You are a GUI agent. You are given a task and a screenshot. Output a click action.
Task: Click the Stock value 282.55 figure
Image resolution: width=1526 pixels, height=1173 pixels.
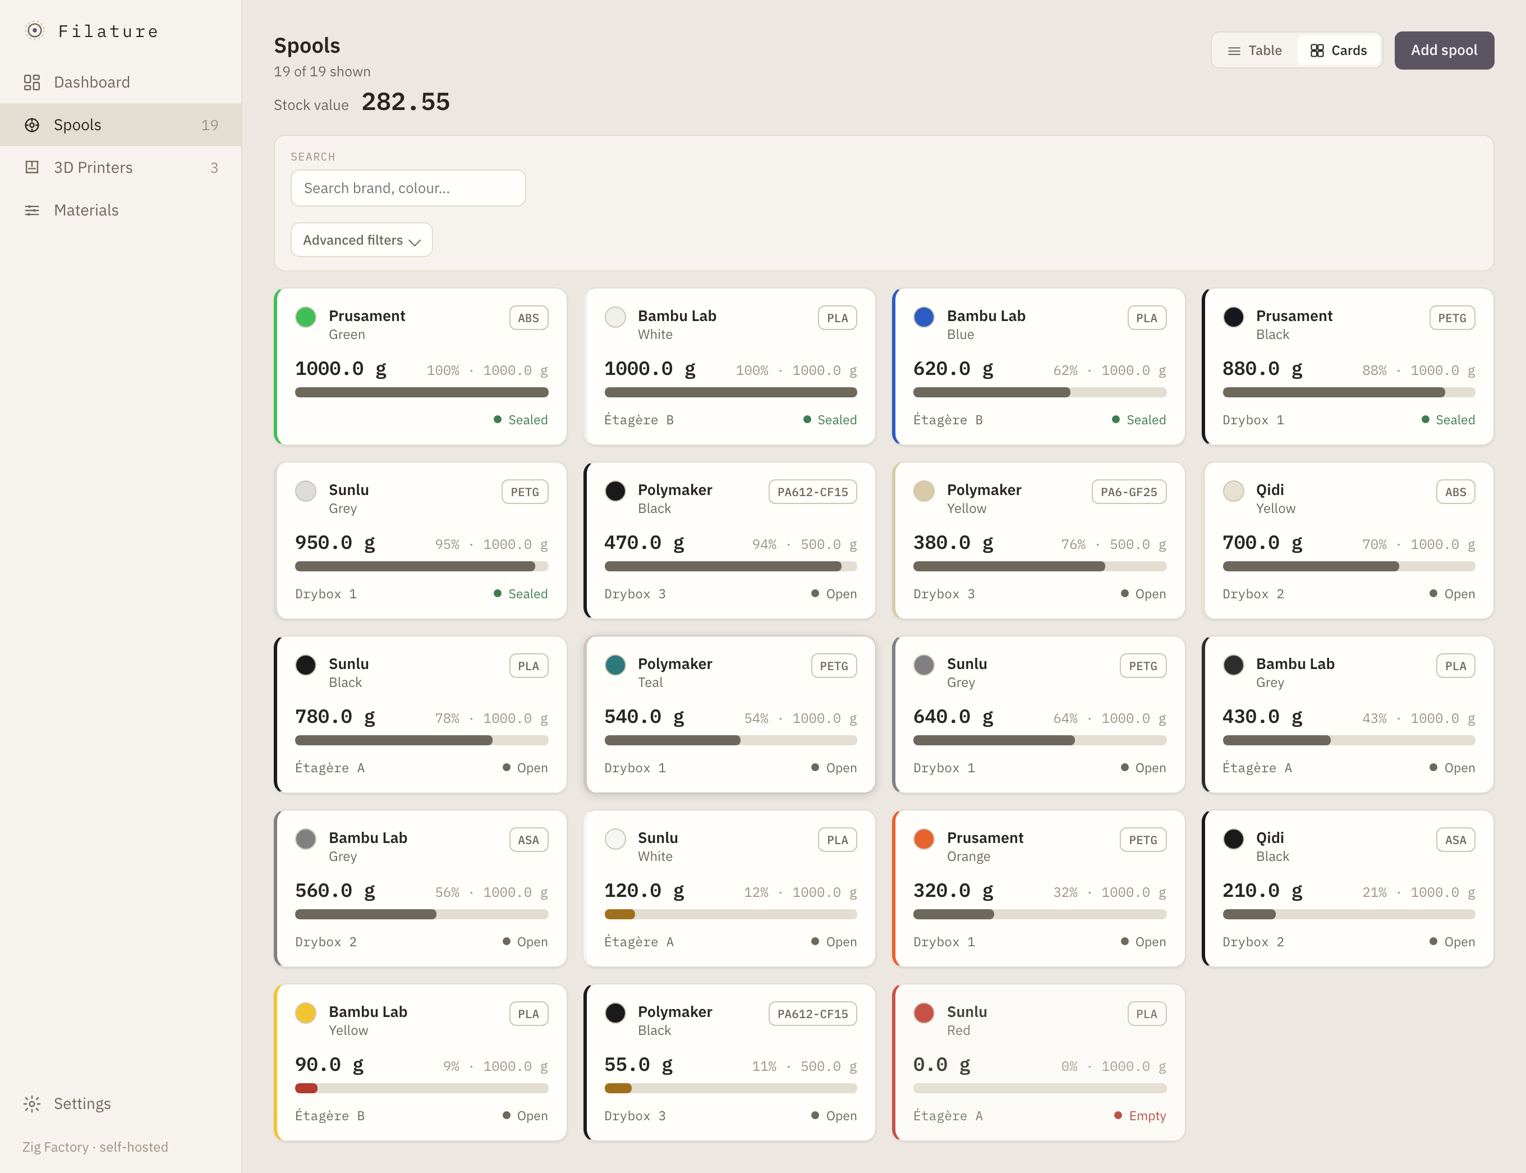coord(406,102)
